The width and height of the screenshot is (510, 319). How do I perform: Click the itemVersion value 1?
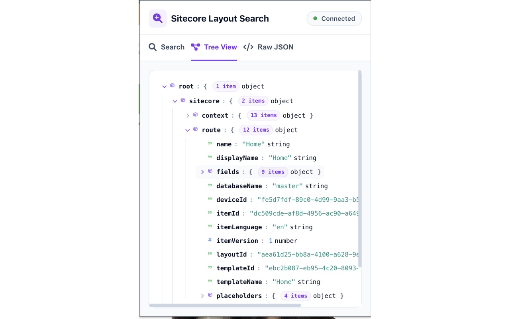tap(271, 241)
